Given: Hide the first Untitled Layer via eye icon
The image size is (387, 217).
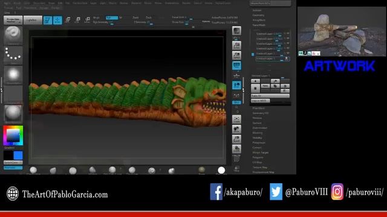Looking at the screenshot, I should click(x=288, y=34).
